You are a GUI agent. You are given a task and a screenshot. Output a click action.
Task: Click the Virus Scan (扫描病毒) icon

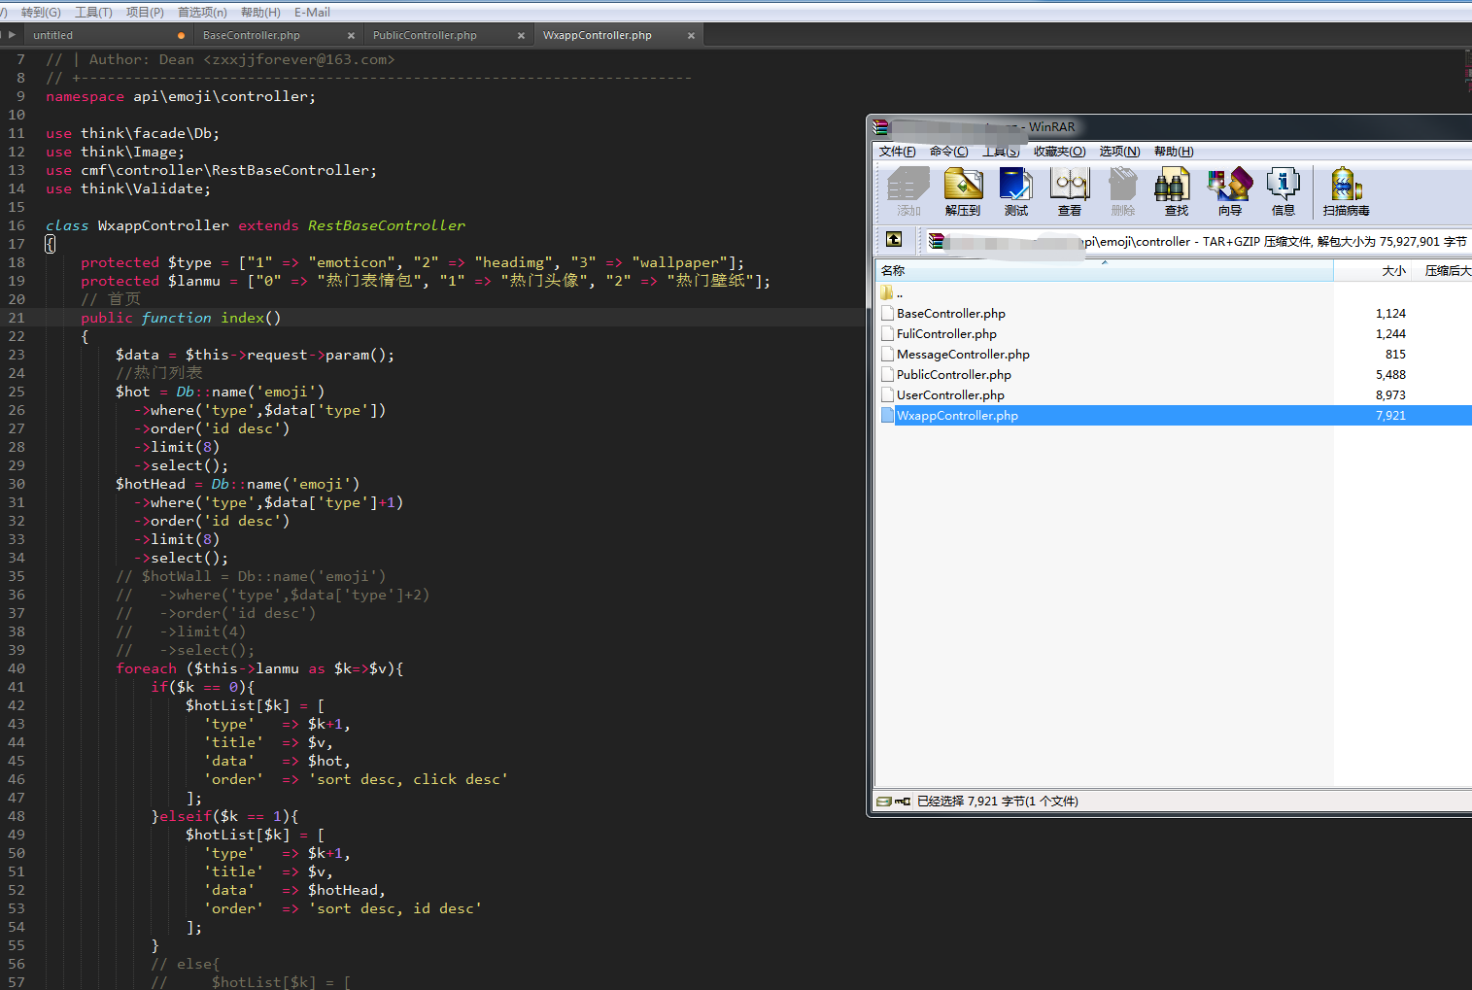[x=1346, y=191]
